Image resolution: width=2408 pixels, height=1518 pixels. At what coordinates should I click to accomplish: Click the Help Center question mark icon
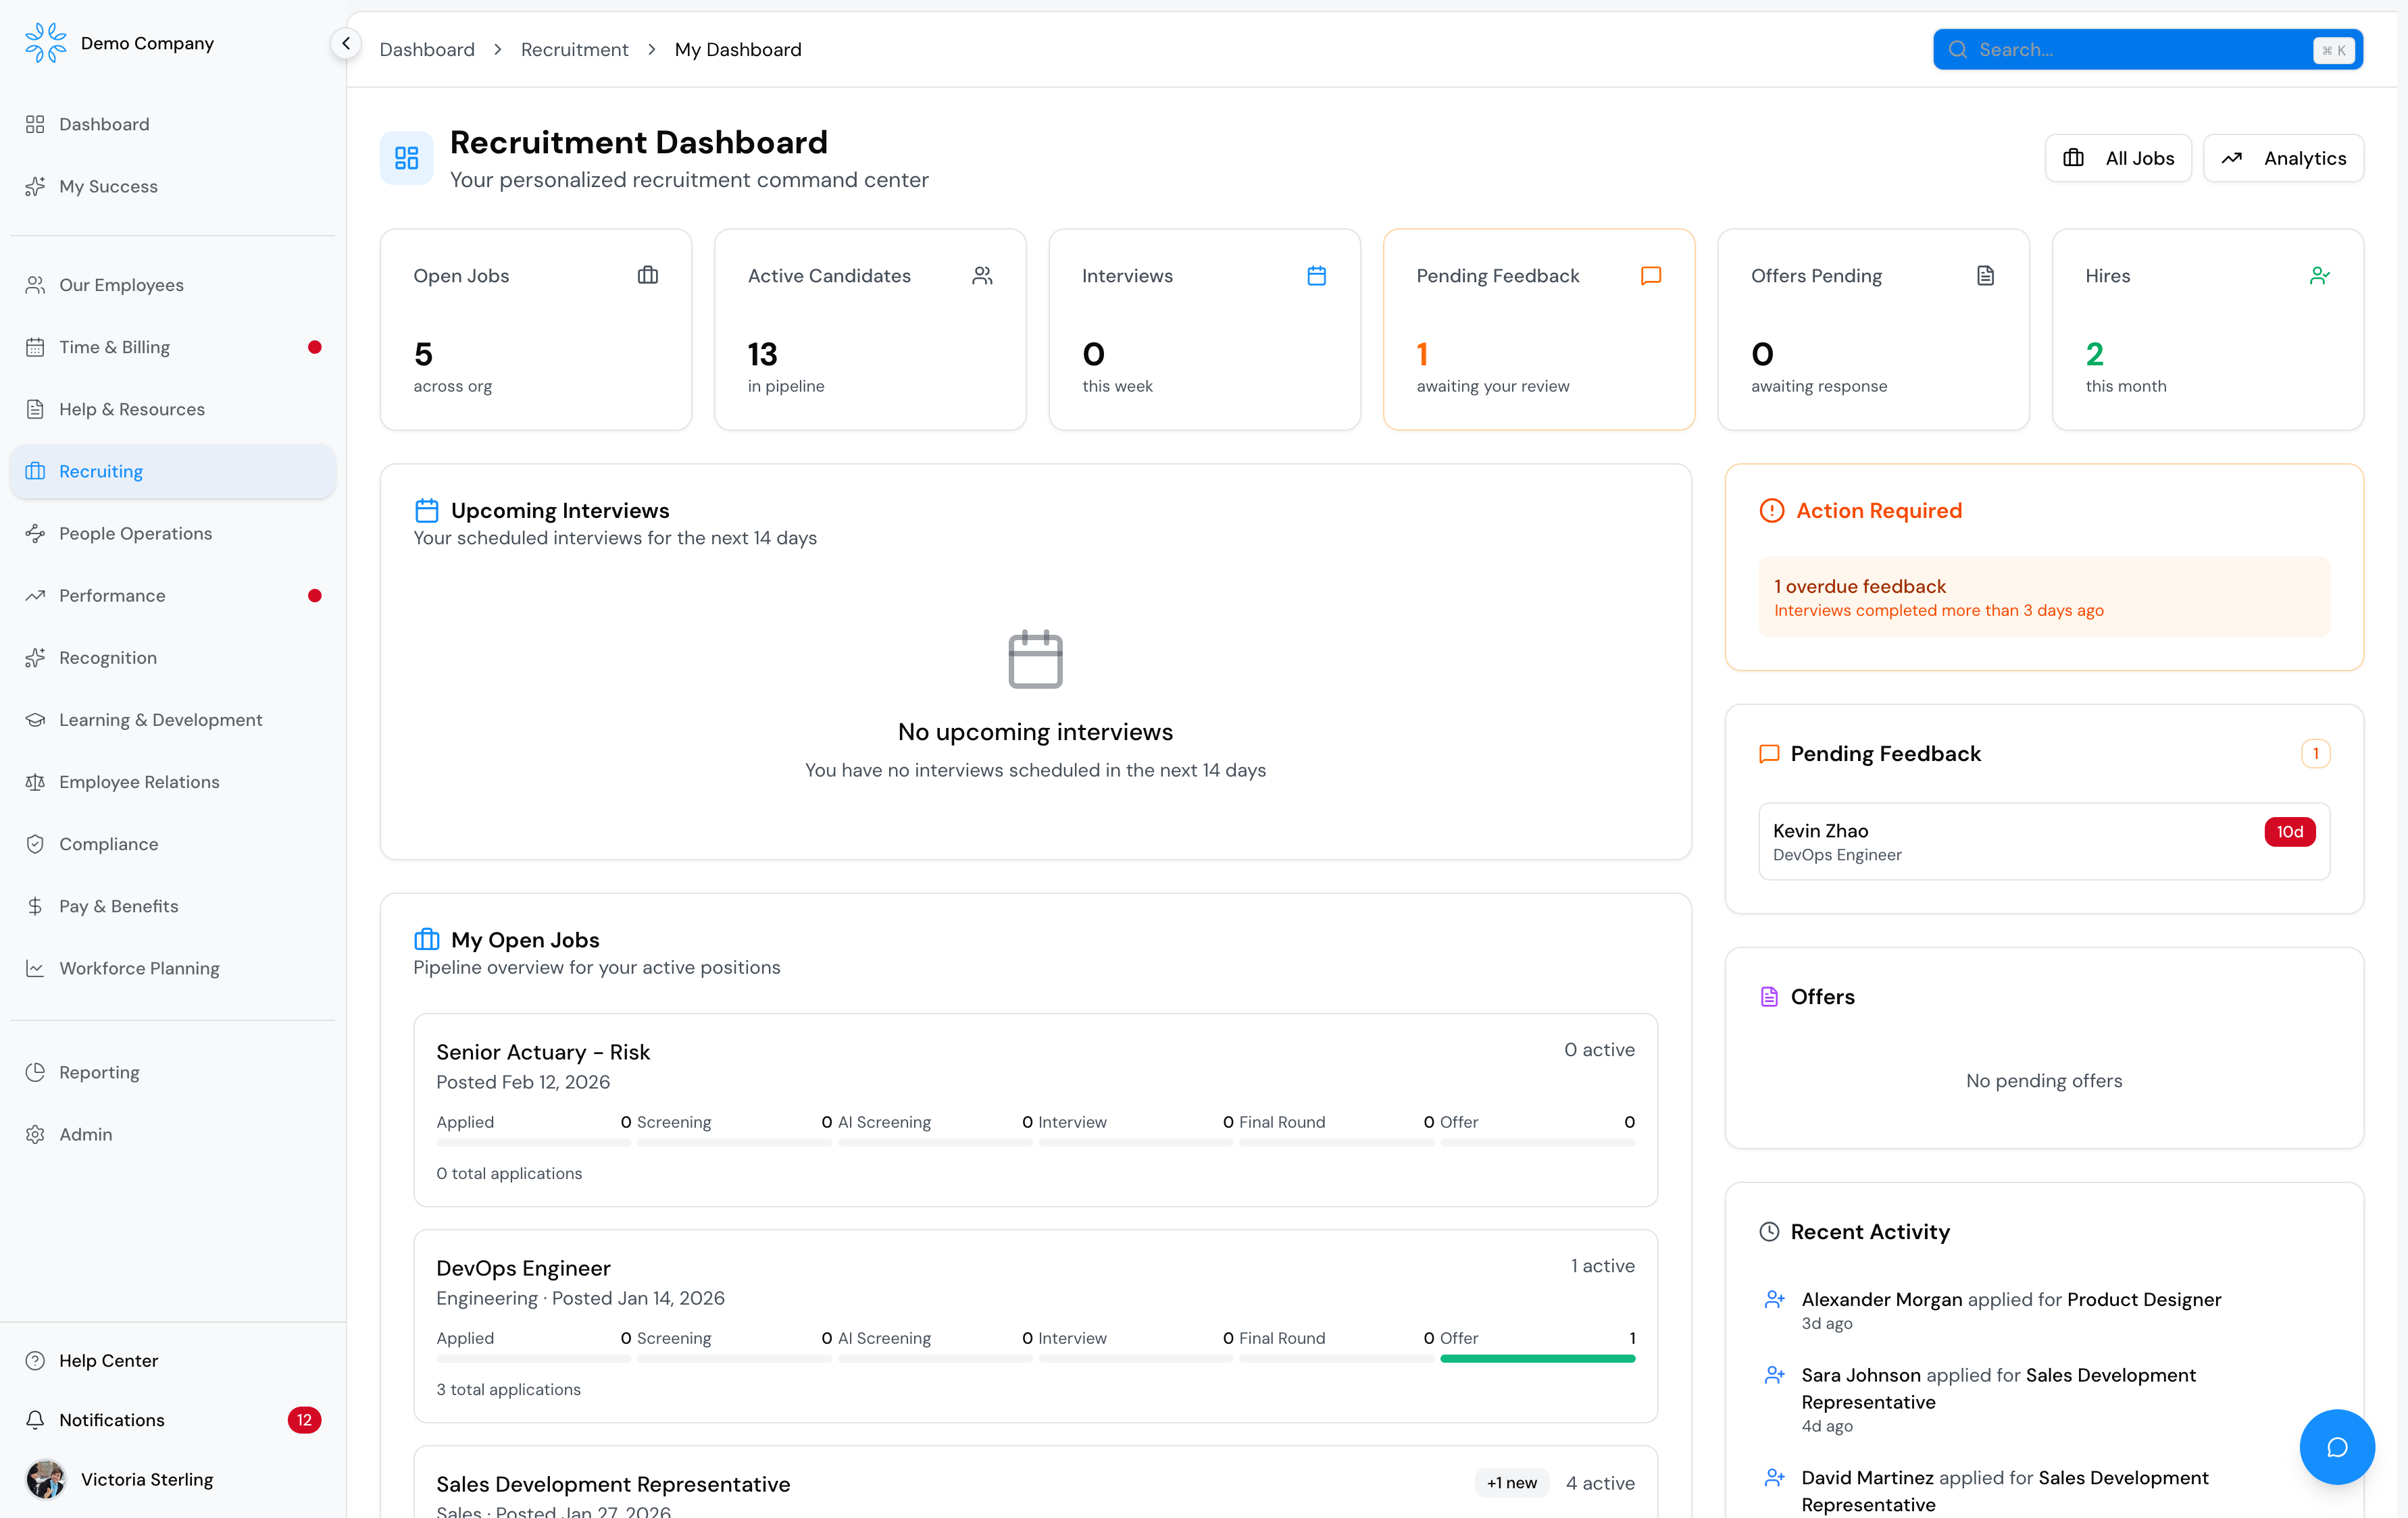click(35, 1360)
